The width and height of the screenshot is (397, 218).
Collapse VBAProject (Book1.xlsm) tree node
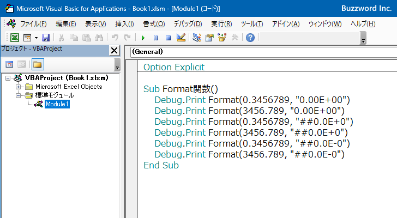pyautogui.click(x=8, y=78)
